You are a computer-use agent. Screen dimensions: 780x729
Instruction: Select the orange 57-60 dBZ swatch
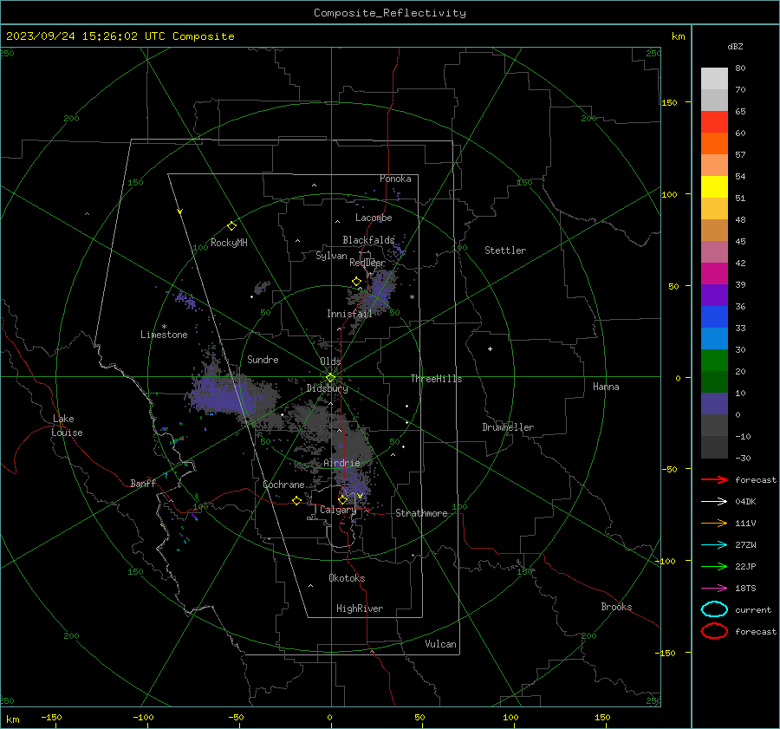coord(714,143)
